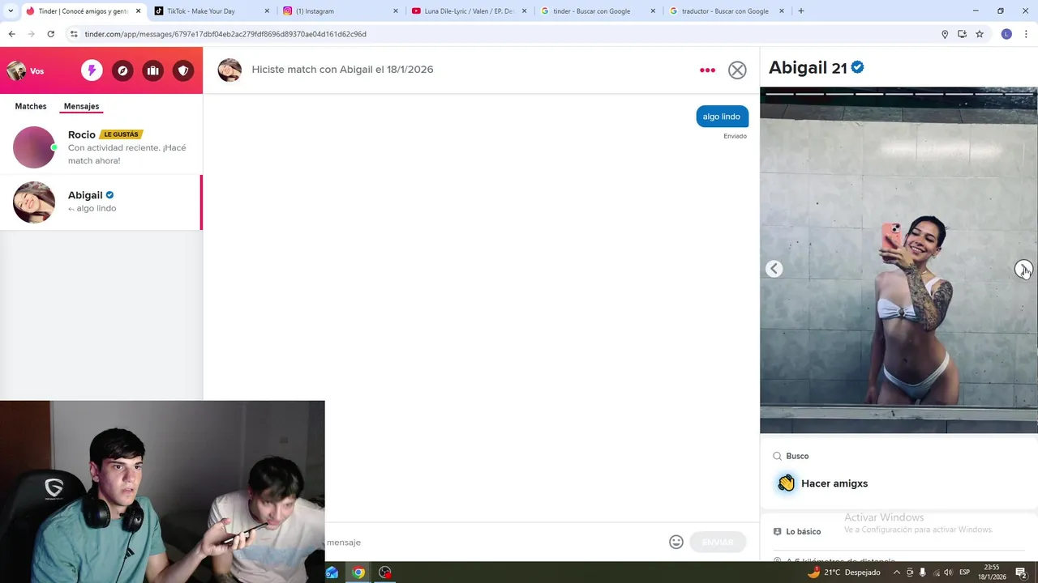Click the Busco magnifier icon
Viewport: 1038px width, 583px height.
pos(778,456)
